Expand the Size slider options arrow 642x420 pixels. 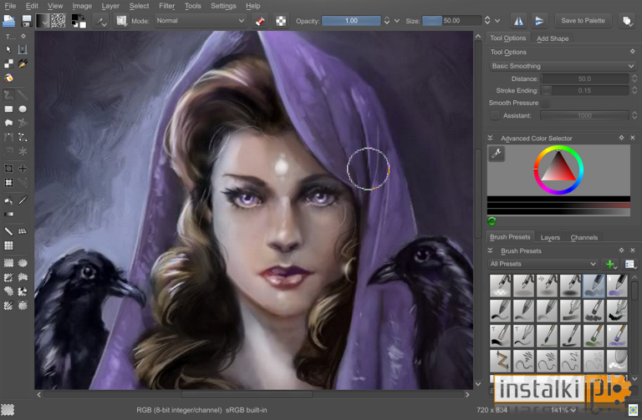pyautogui.click(x=497, y=21)
